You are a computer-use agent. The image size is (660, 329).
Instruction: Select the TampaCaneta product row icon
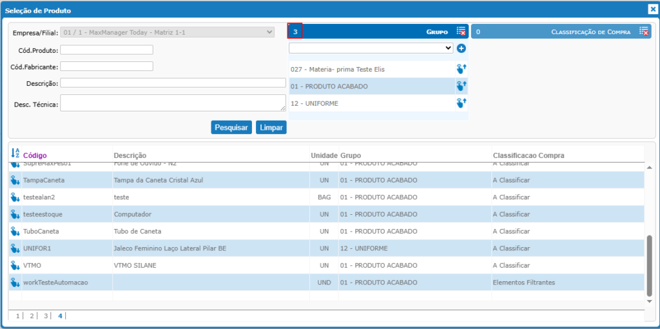pos(15,180)
